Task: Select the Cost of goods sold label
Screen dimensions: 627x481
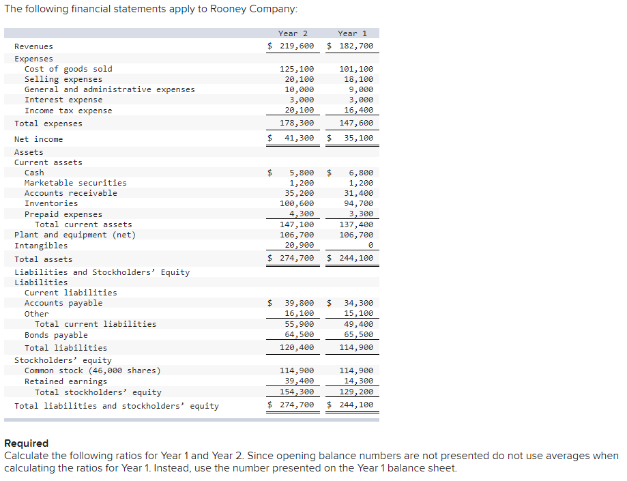Action: click(x=68, y=69)
